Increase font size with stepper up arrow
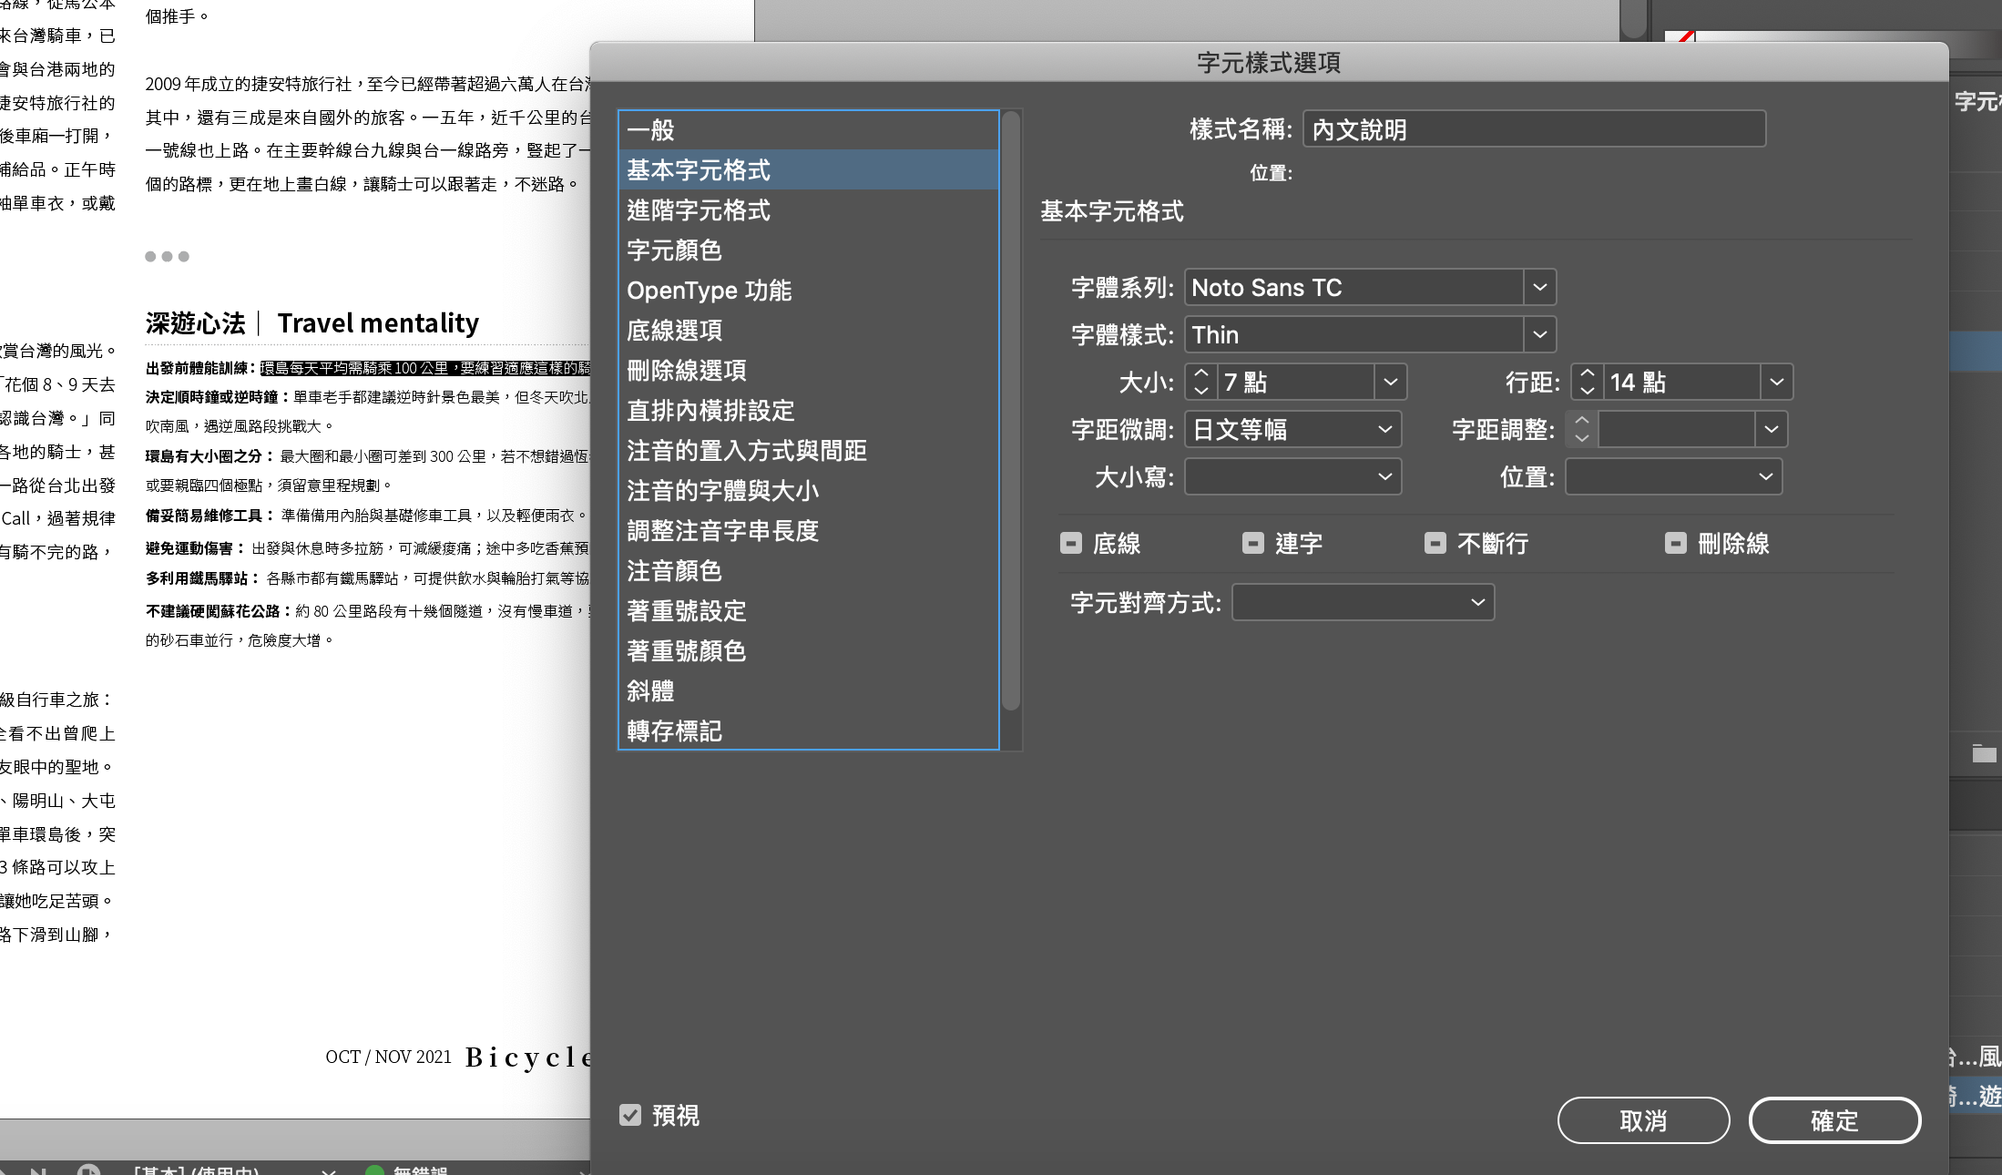 click(x=1200, y=373)
